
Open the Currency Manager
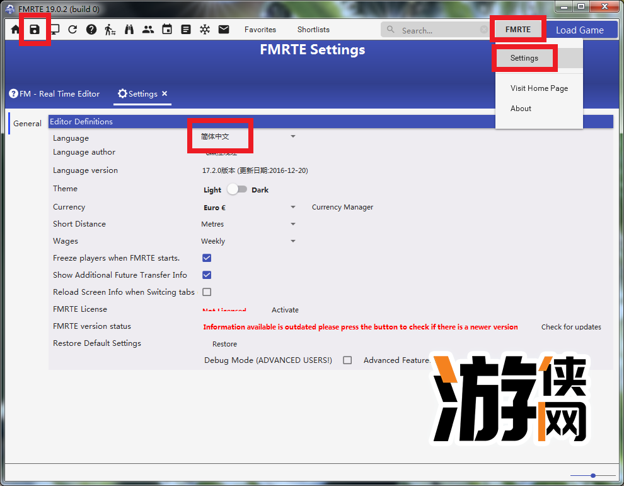tap(342, 207)
